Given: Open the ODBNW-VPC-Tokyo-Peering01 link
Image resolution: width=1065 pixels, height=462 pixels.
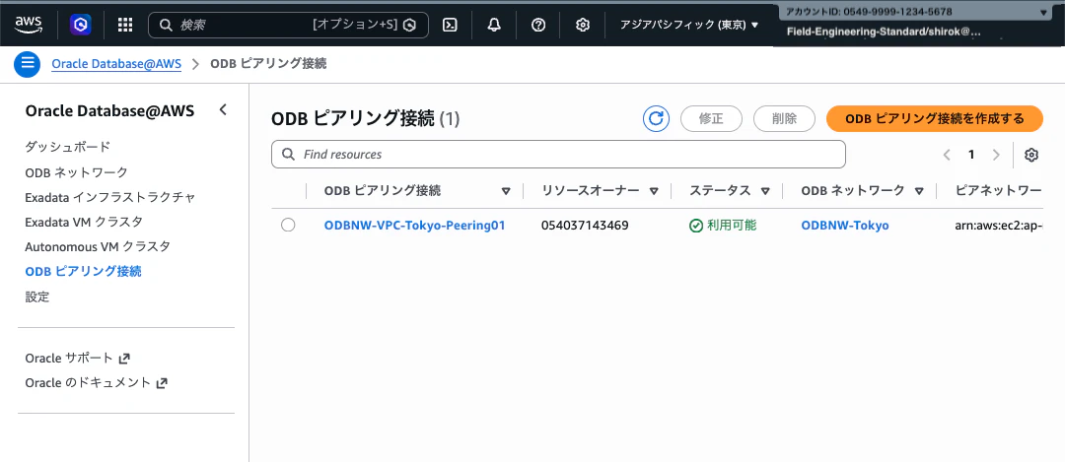Looking at the screenshot, I should pos(414,226).
